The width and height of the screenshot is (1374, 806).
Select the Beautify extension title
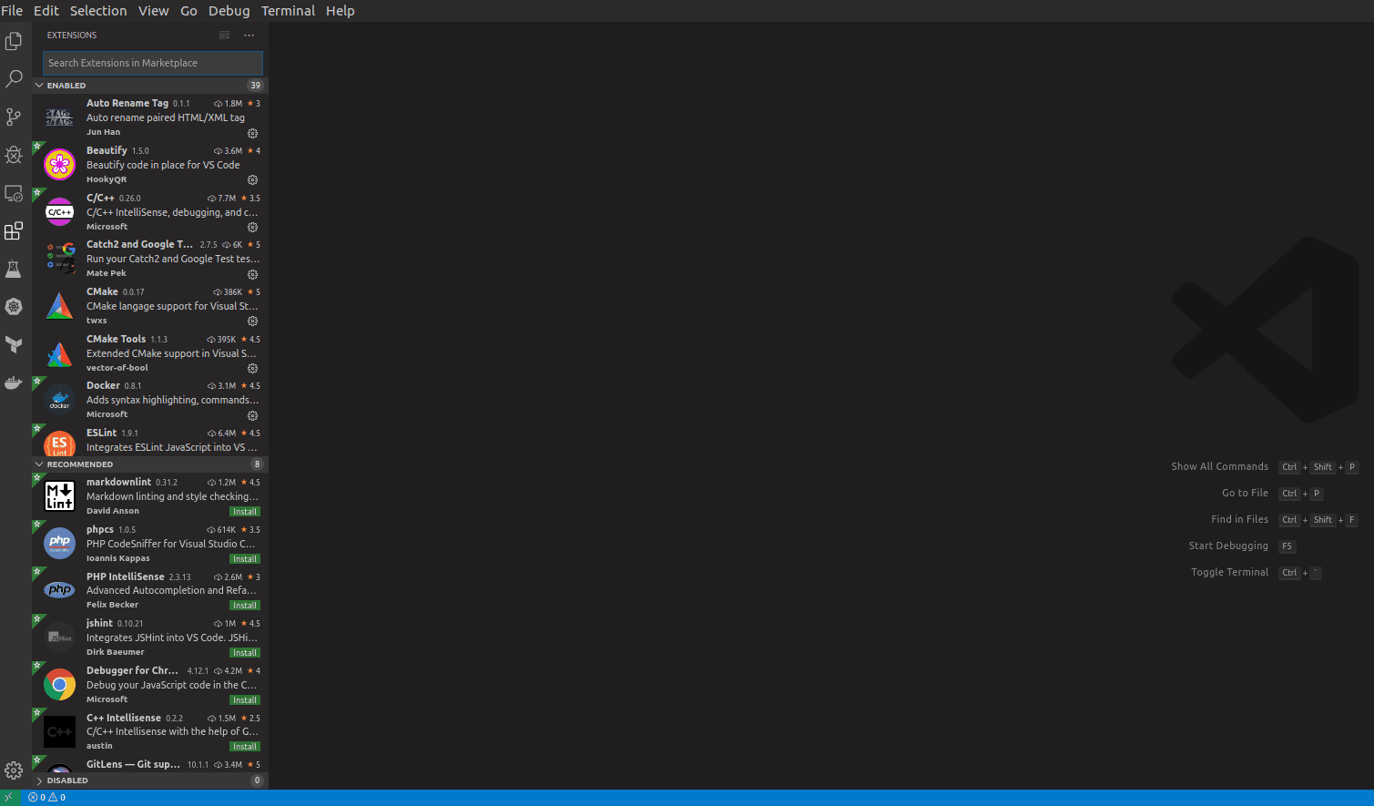pos(107,151)
